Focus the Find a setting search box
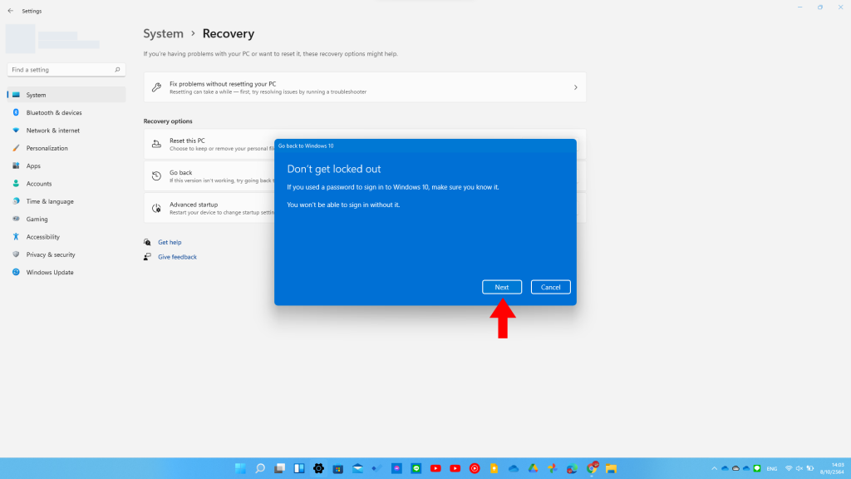 [66, 70]
